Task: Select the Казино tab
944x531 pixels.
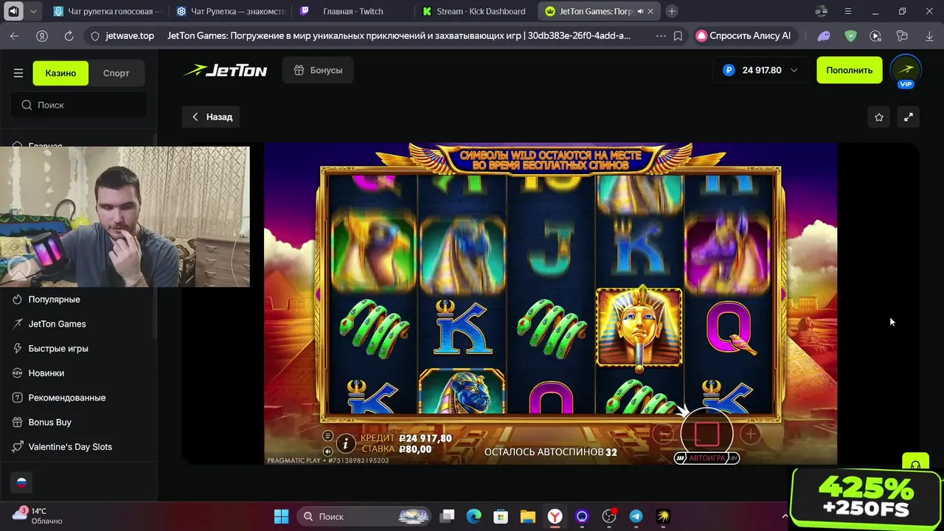Action: click(x=60, y=73)
